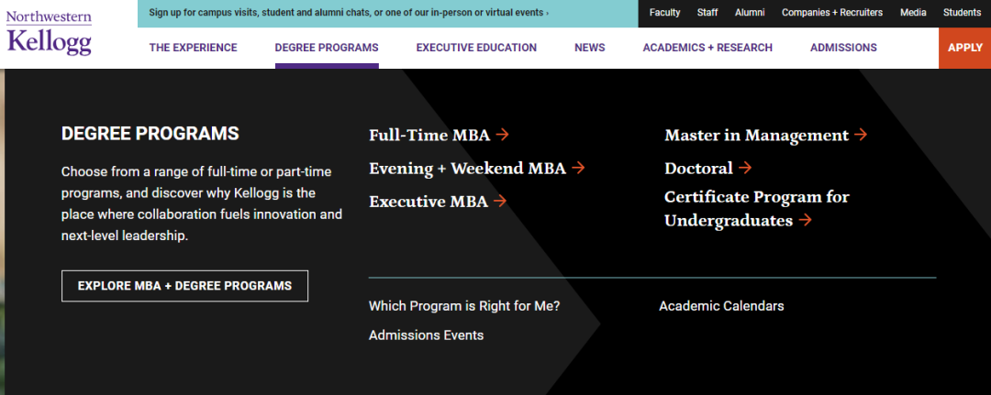Open the News navigation item

tap(589, 48)
